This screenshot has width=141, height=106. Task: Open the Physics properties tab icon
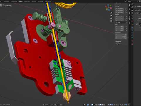[x=132, y=33]
